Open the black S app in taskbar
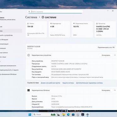This screenshot has width=117, height=117. [x=83, y=114]
